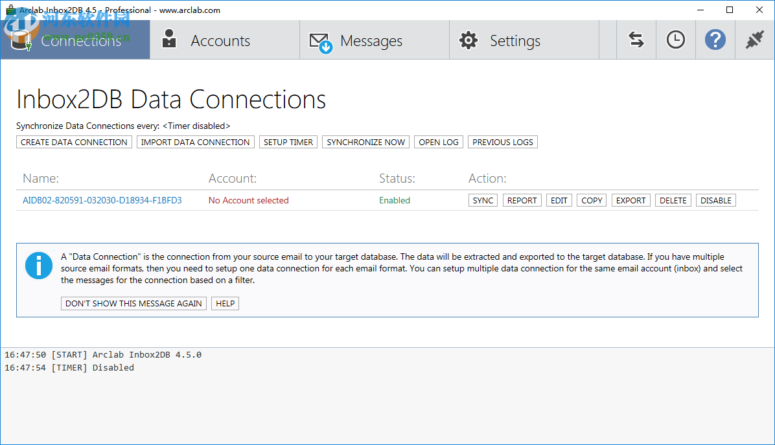Disable the data connection with DISABLE
The image size is (775, 445).
tap(716, 200)
